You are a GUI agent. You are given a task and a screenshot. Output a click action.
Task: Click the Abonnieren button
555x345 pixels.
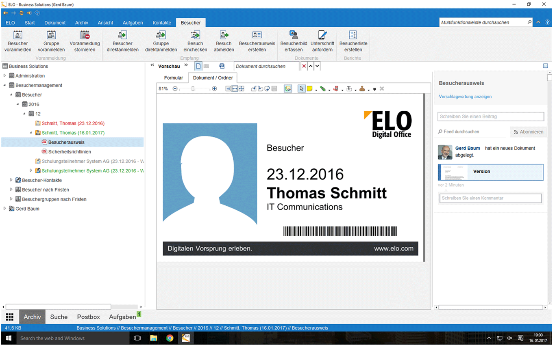(528, 132)
